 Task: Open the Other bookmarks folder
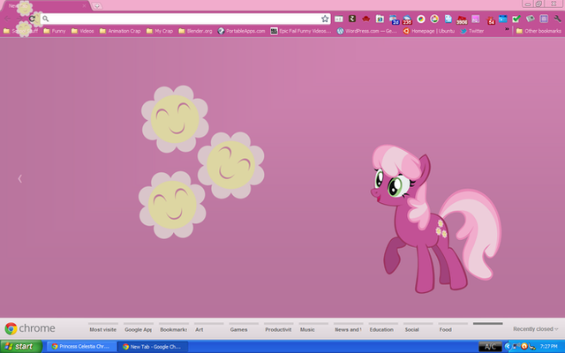point(539,31)
